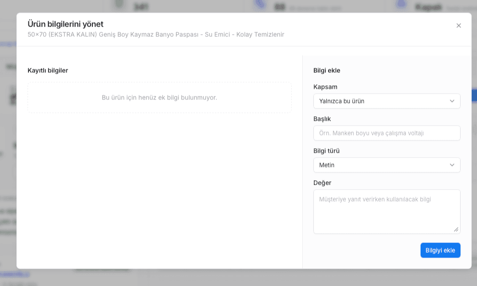Click the Değer field label

(x=322, y=183)
